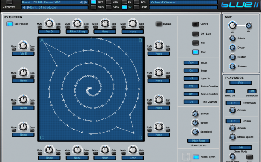
Task: Toggle the Control button
Action: point(196,24)
